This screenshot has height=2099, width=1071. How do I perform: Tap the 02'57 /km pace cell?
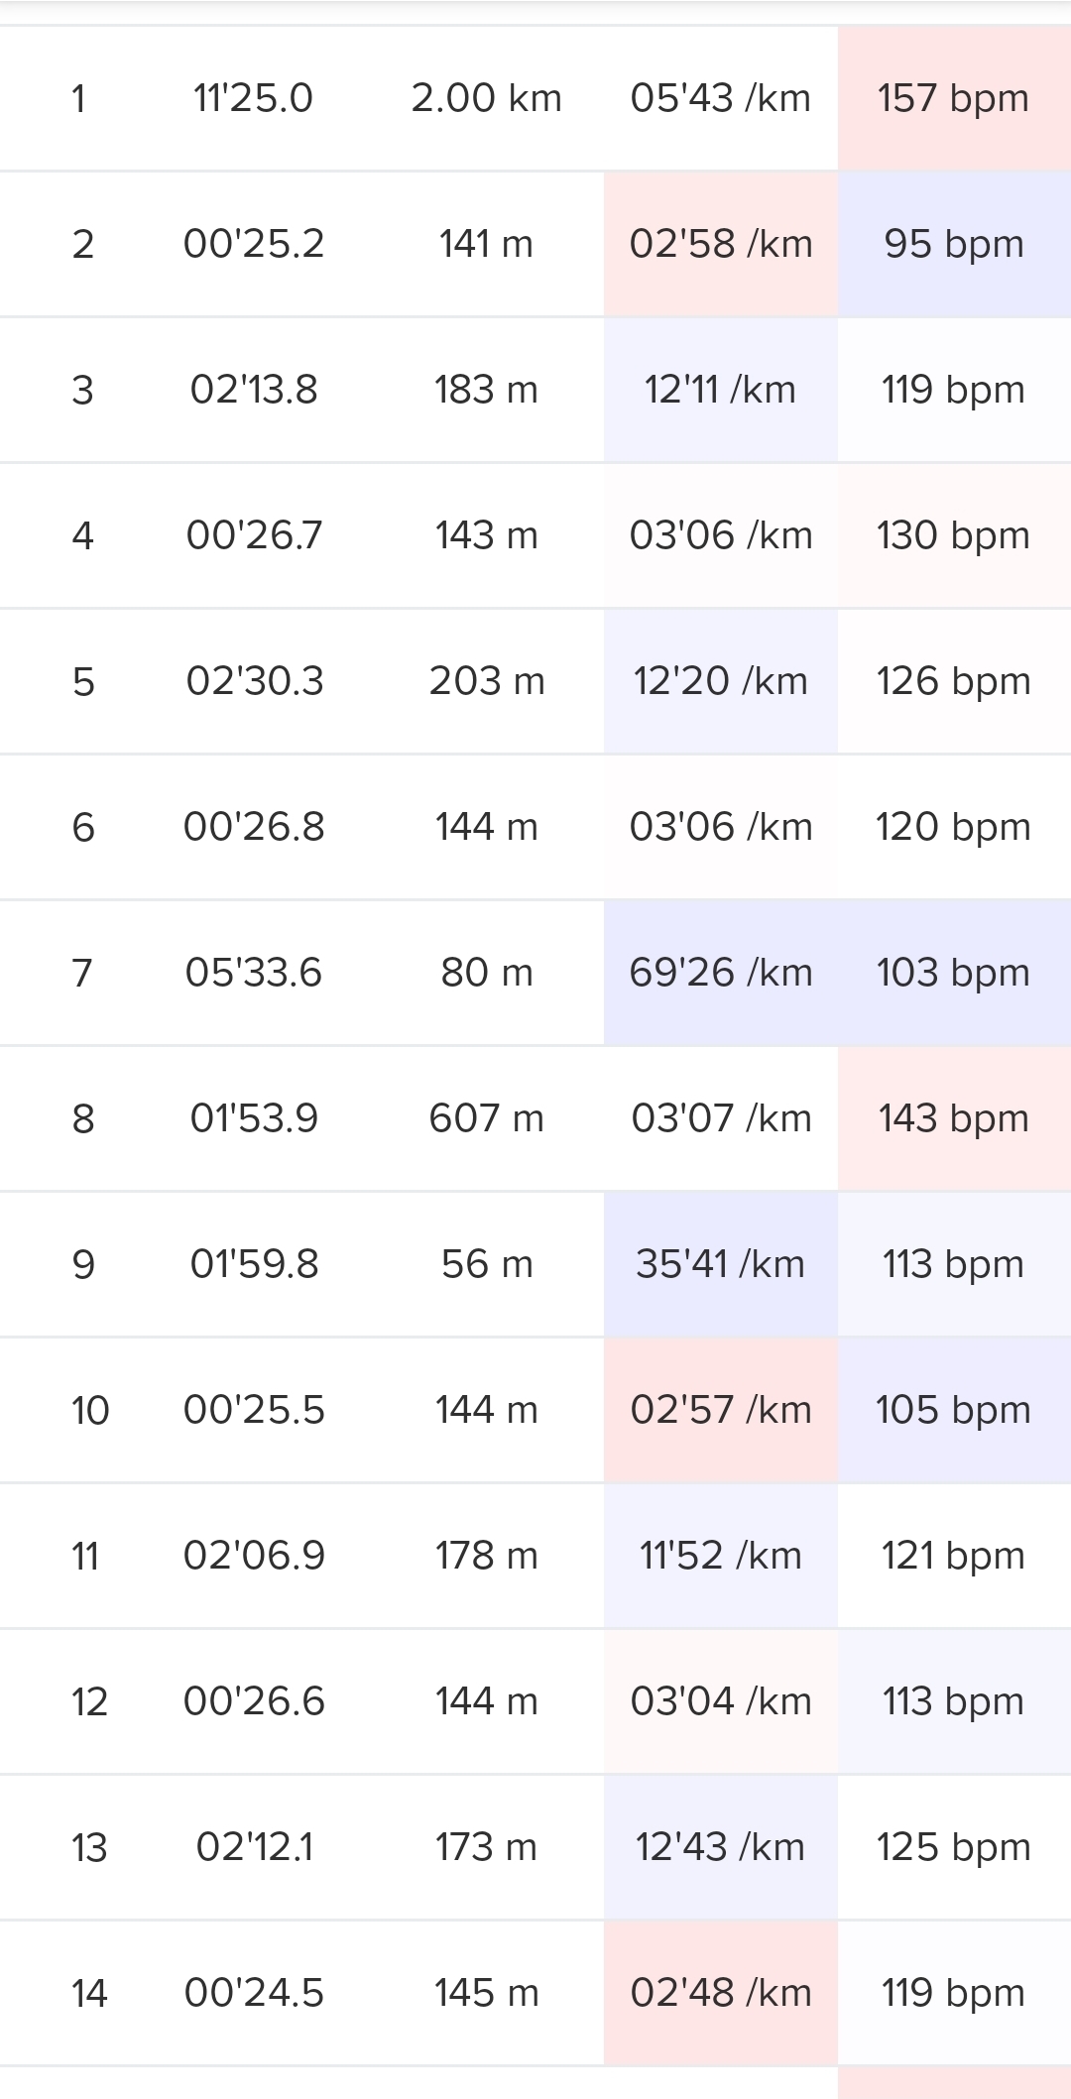click(x=721, y=1410)
